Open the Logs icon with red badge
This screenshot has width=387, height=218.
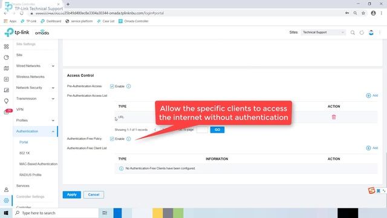pyautogui.click(x=7, y=111)
